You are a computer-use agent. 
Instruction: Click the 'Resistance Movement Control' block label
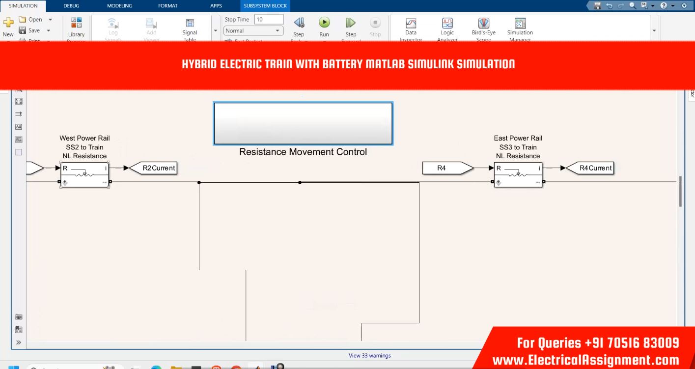(303, 152)
